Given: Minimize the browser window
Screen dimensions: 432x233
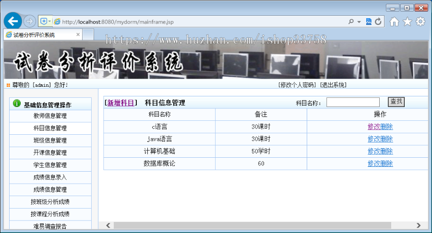Looking at the screenshot, I should (393, 8).
